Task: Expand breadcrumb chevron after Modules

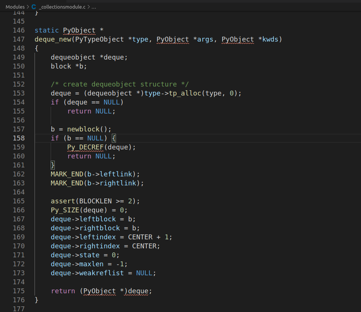Action: point(28,7)
